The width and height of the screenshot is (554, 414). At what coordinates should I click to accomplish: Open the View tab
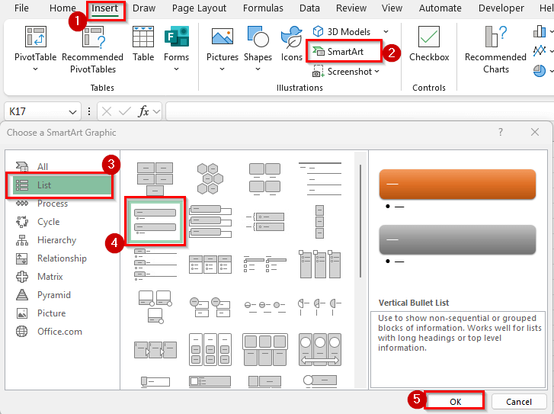pos(392,8)
